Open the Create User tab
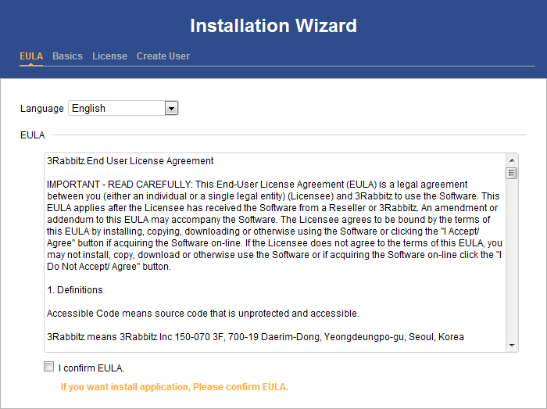This screenshot has height=409, width=547. tap(163, 56)
